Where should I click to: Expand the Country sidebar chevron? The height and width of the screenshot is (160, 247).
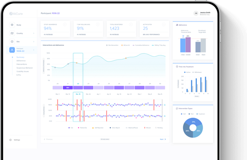(34, 33)
